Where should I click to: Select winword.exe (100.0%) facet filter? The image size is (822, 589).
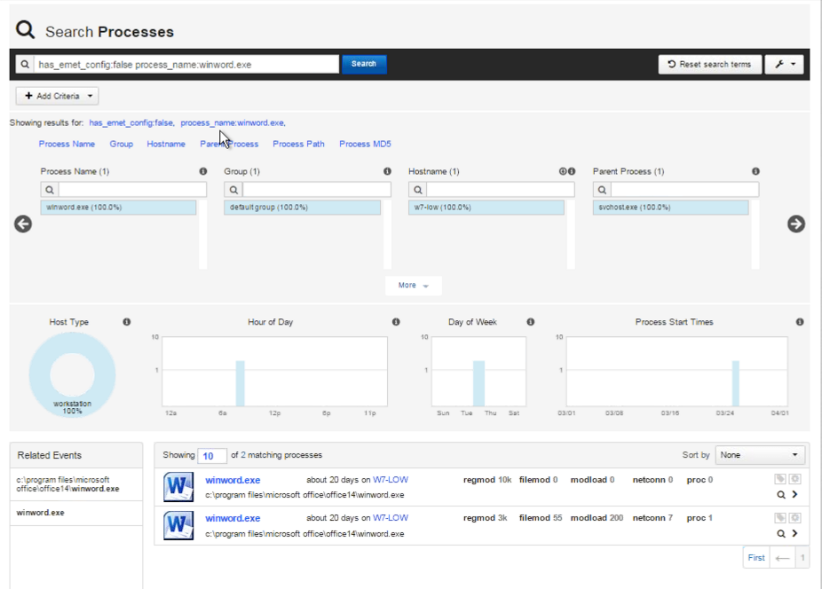(118, 208)
